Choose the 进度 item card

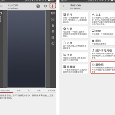point(75,45)
